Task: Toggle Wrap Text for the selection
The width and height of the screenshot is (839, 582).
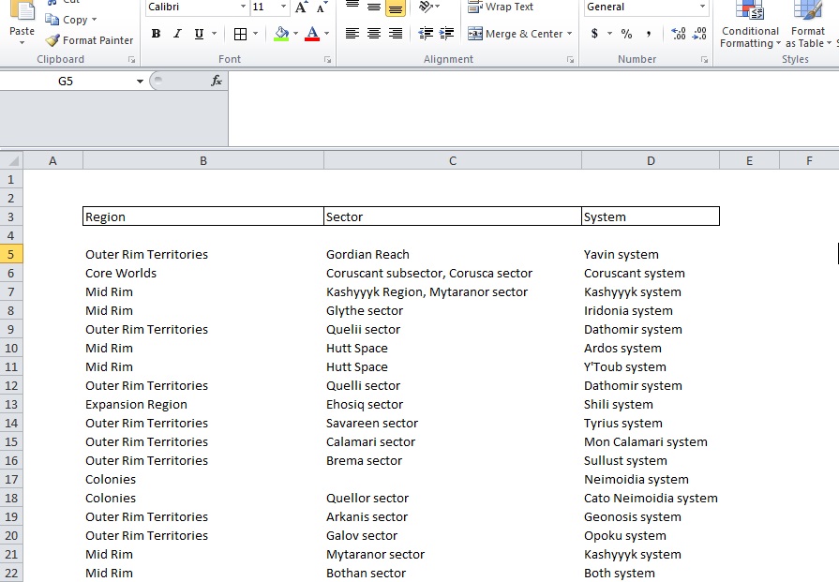Action: (x=502, y=6)
